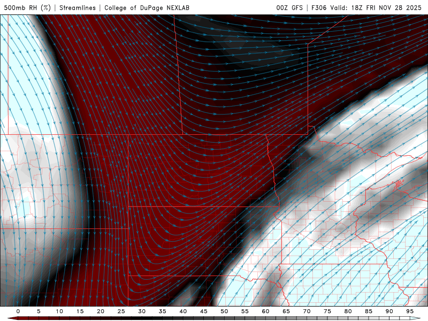Select the "20" label on the color scale
The image size is (428, 321).
[101, 311]
